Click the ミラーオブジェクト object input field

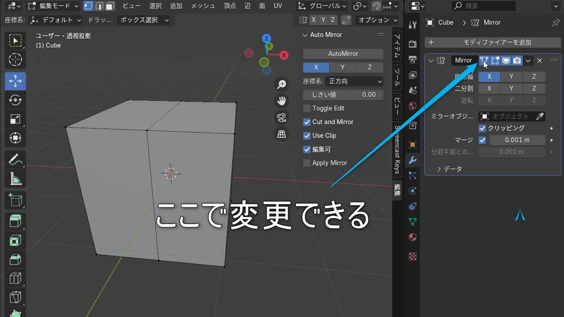pyautogui.click(x=511, y=116)
